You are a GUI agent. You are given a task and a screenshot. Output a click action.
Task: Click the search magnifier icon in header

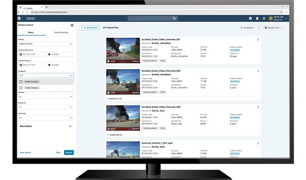coord(174,19)
